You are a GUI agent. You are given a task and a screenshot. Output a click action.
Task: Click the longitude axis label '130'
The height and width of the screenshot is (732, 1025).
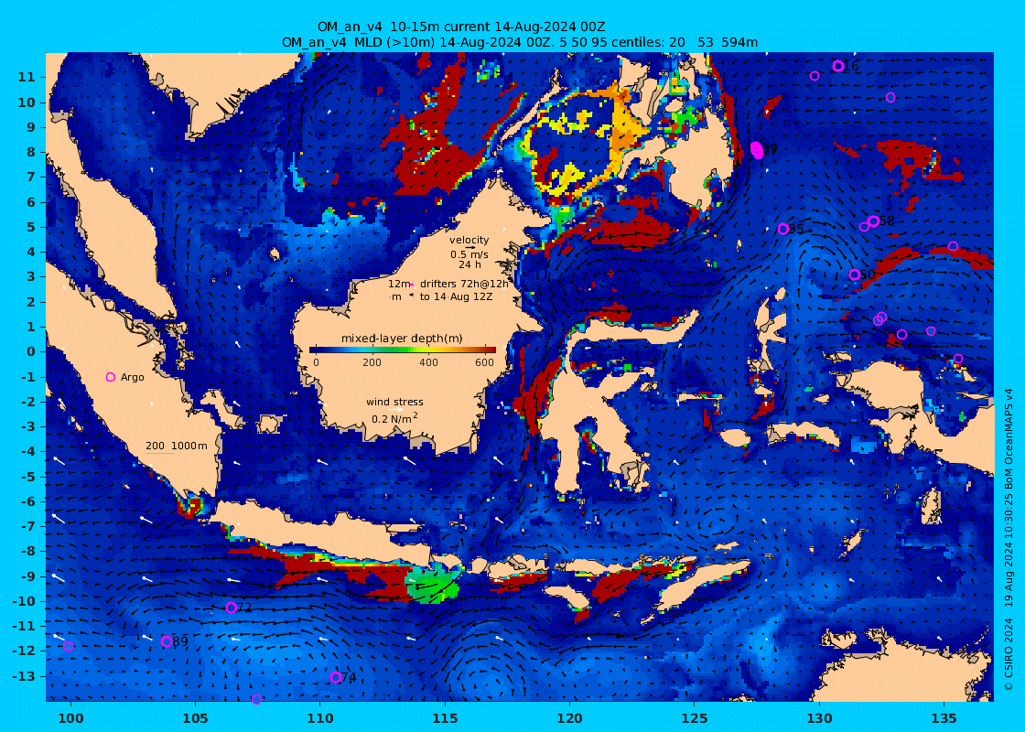pyautogui.click(x=819, y=718)
